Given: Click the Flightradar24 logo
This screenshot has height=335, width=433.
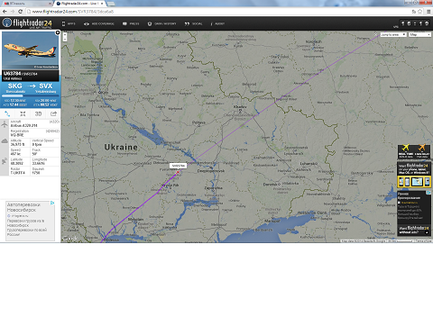Looking at the screenshot, I should click(27, 23).
